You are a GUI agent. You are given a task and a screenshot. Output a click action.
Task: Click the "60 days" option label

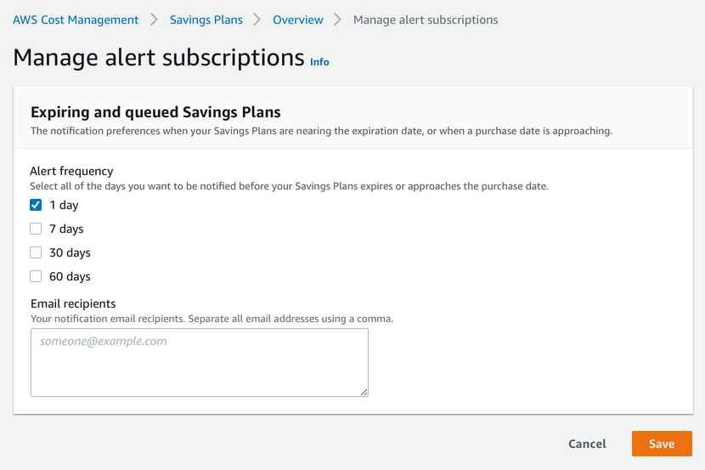tap(70, 276)
